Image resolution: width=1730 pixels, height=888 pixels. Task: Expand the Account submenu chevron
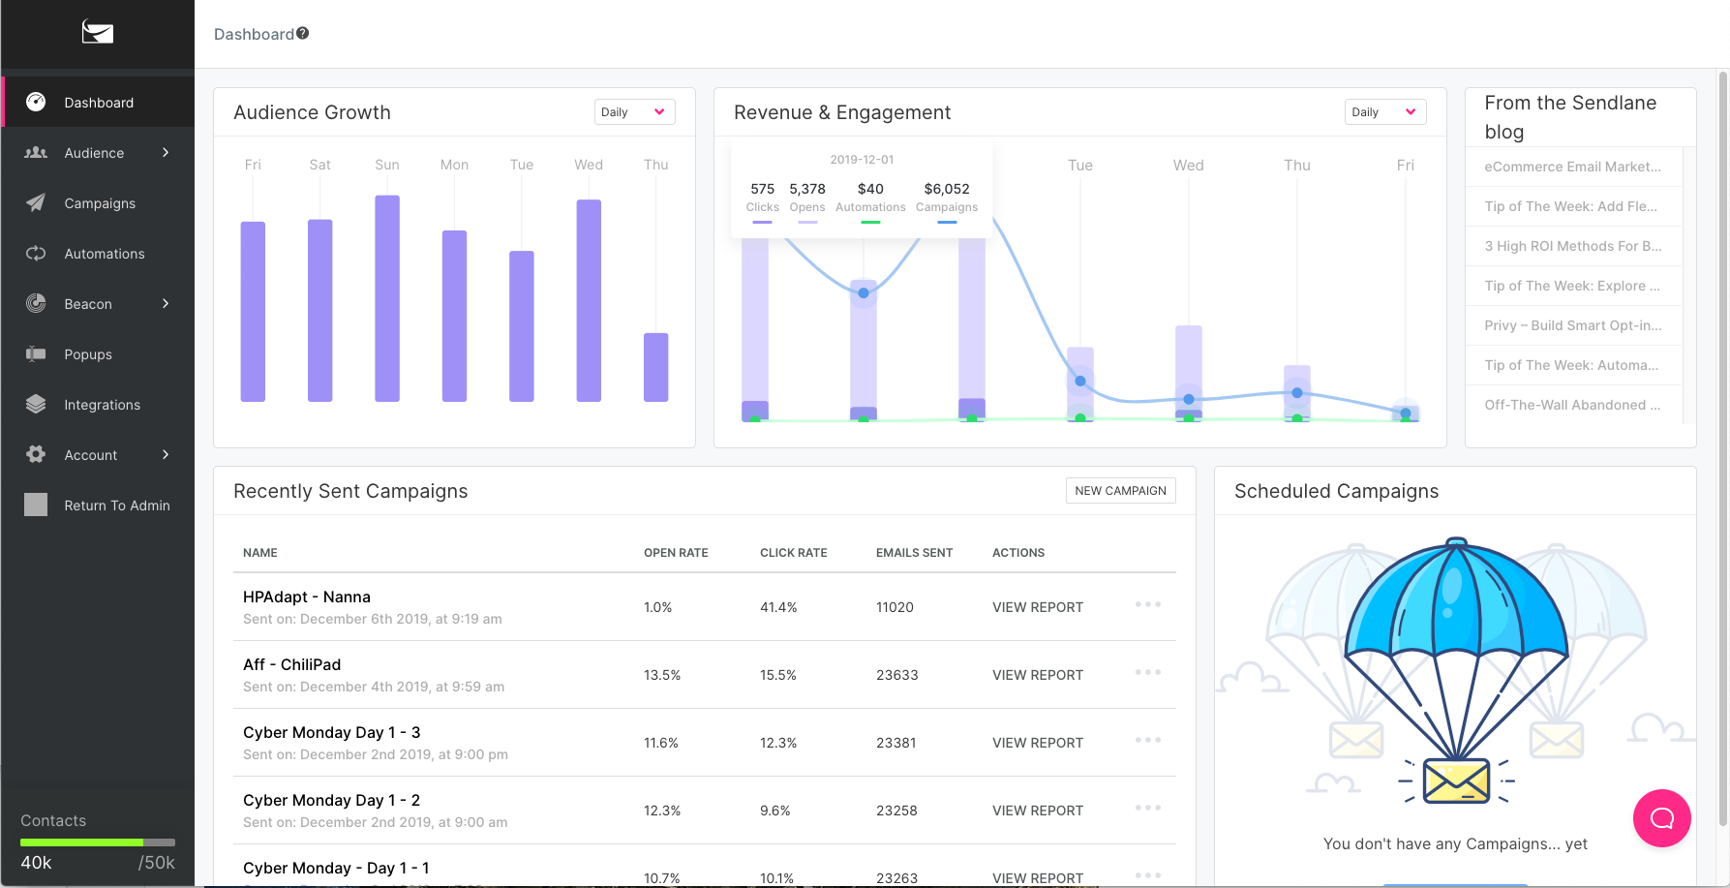166,454
